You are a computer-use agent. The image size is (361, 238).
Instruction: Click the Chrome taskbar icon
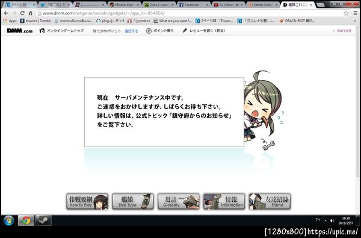tap(26, 221)
